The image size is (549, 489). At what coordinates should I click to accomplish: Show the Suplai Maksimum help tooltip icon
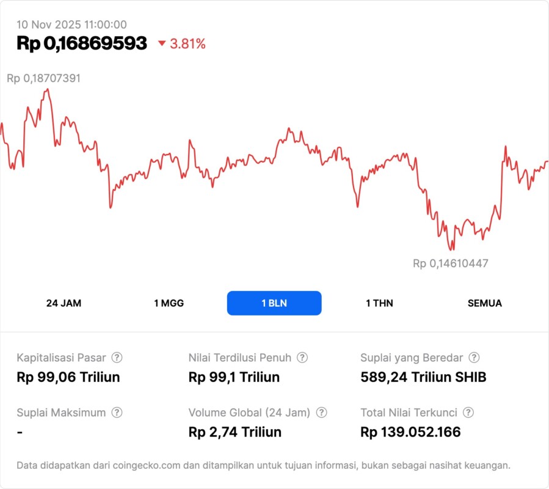coord(117,413)
